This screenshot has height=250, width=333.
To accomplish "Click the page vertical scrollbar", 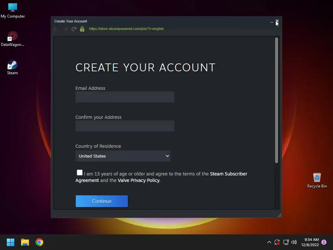I will [276, 100].
